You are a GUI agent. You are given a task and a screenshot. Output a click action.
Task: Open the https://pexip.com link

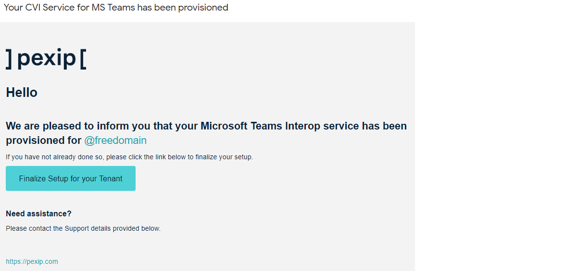[x=32, y=261]
